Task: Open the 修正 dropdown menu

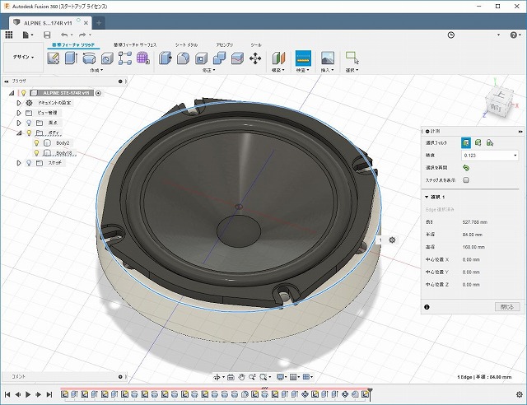Action: click(208, 70)
